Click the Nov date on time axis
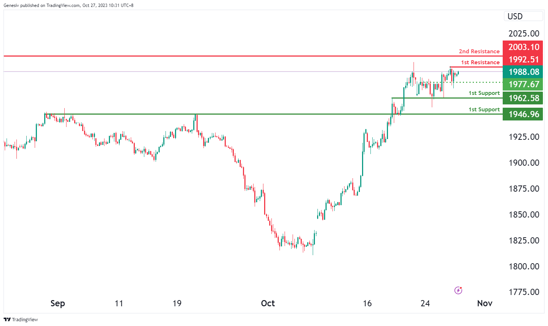 click(x=485, y=303)
